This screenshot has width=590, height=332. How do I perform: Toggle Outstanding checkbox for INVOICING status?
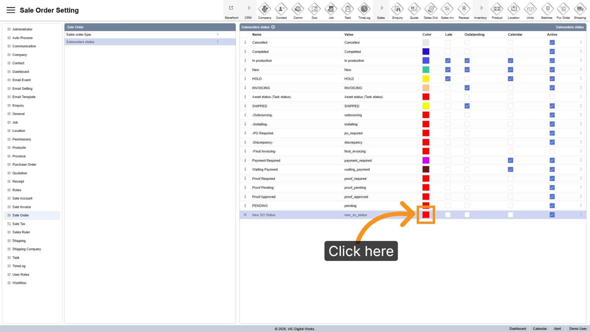(x=467, y=88)
